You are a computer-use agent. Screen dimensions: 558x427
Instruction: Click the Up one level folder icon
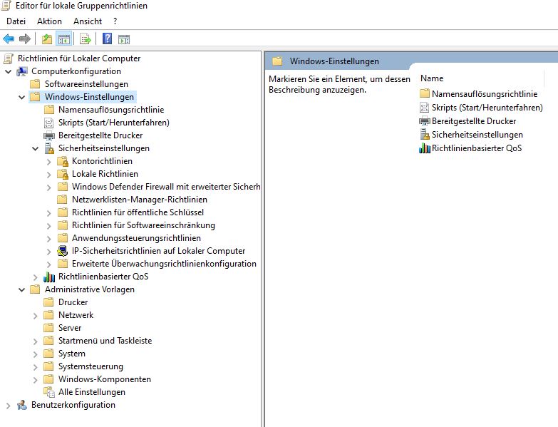coord(47,38)
